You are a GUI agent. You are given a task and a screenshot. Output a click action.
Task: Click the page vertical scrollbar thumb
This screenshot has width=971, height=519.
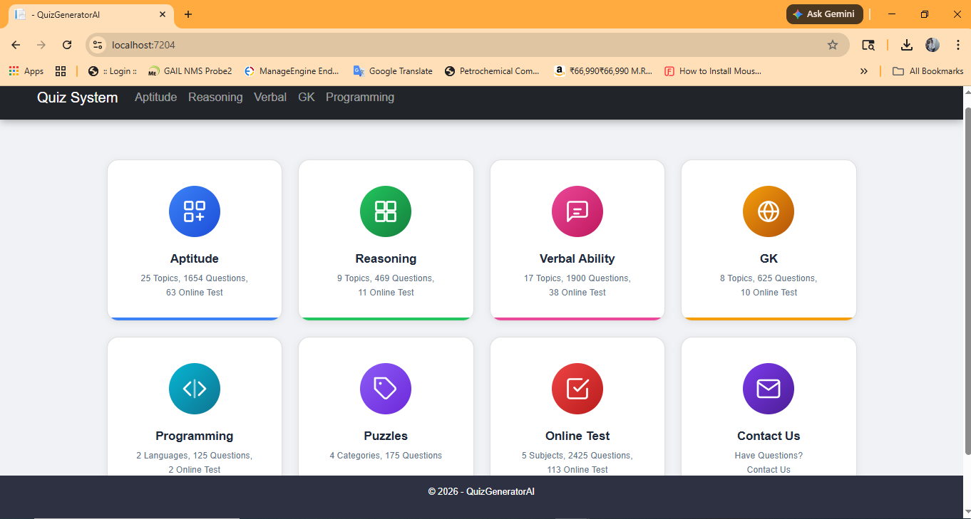[x=967, y=280]
